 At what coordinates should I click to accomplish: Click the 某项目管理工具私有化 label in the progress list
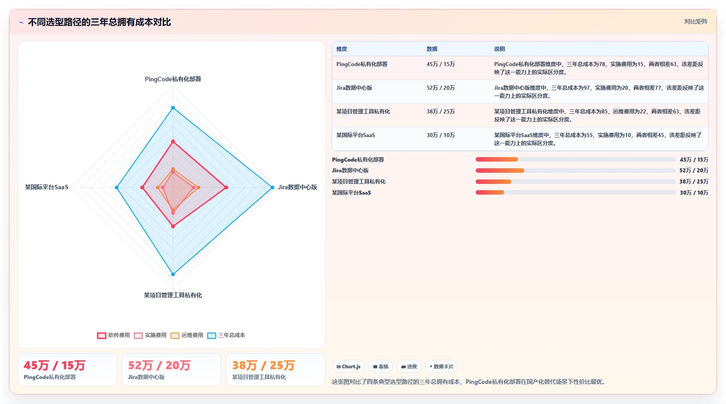coord(359,182)
